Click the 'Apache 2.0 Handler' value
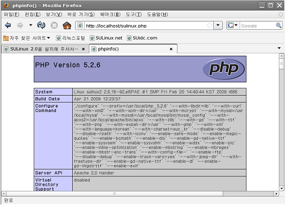This screenshot has width=285, height=205. 94,173
